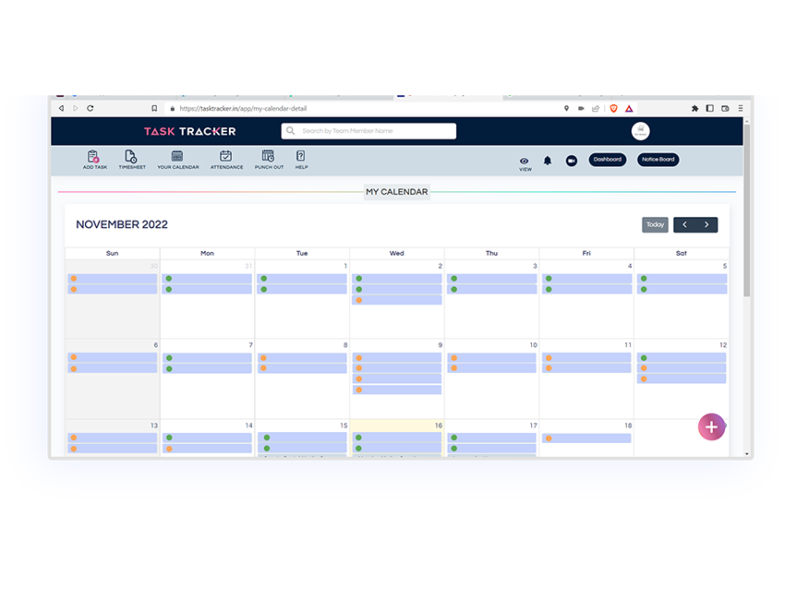The width and height of the screenshot is (785, 600).
Task: Click the team member search field
Action: (x=368, y=130)
